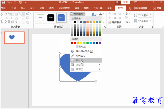Select the down block arrow shape
This screenshot has width=165, height=109.
point(9,22)
